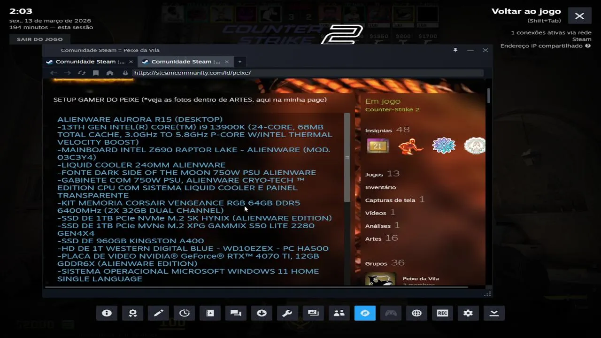Open the Inventário link
The width and height of the screenshot is (601, 338).
[380, 187]
